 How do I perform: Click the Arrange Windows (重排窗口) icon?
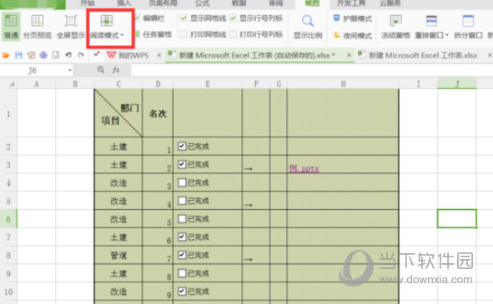point(431,21)
